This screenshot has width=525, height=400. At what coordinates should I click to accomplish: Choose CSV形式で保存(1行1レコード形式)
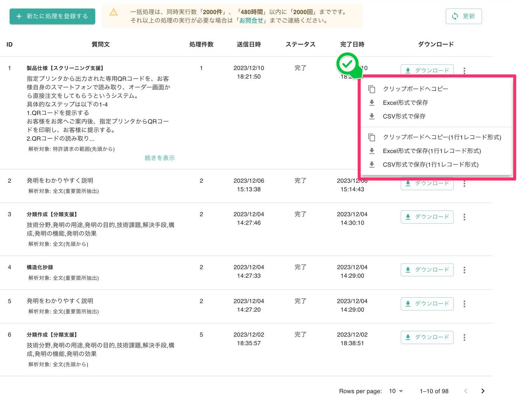tap(436, 165)
